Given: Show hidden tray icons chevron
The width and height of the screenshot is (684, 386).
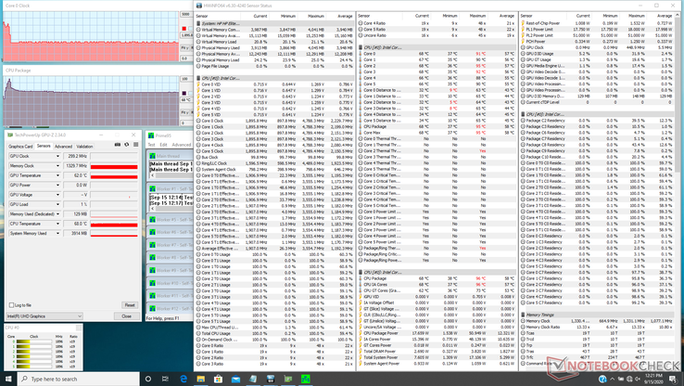Looking at the screenshot, I should (613, 379).
